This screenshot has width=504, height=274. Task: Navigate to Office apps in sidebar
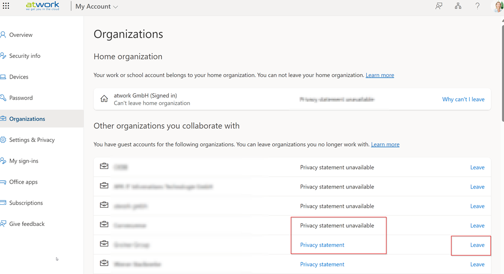pyautogui.click(x=23, y=182)
